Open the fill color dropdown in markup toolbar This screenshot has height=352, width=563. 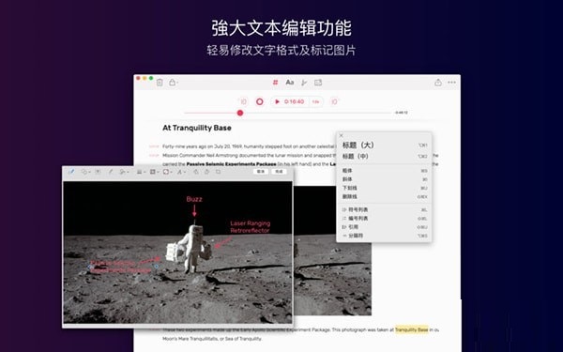pos(167,172)
